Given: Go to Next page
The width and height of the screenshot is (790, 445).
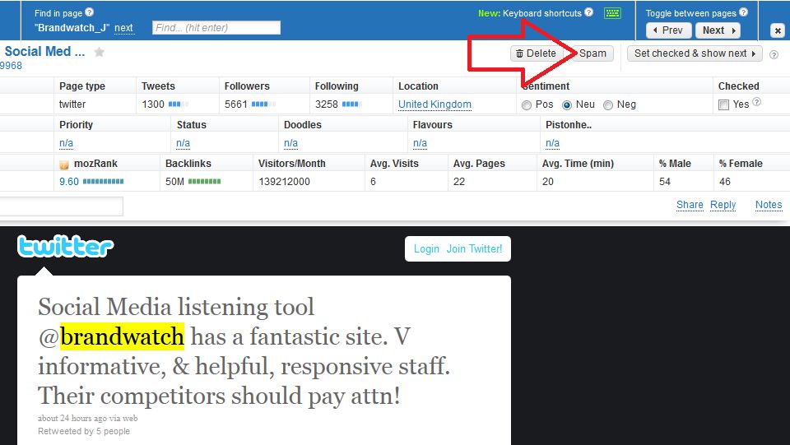Looking at the screenshot, I should (718, 30).
